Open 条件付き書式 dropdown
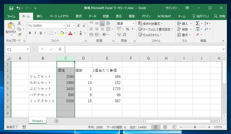Viewport: 231px width, 134px height. (x=150, y=24)
